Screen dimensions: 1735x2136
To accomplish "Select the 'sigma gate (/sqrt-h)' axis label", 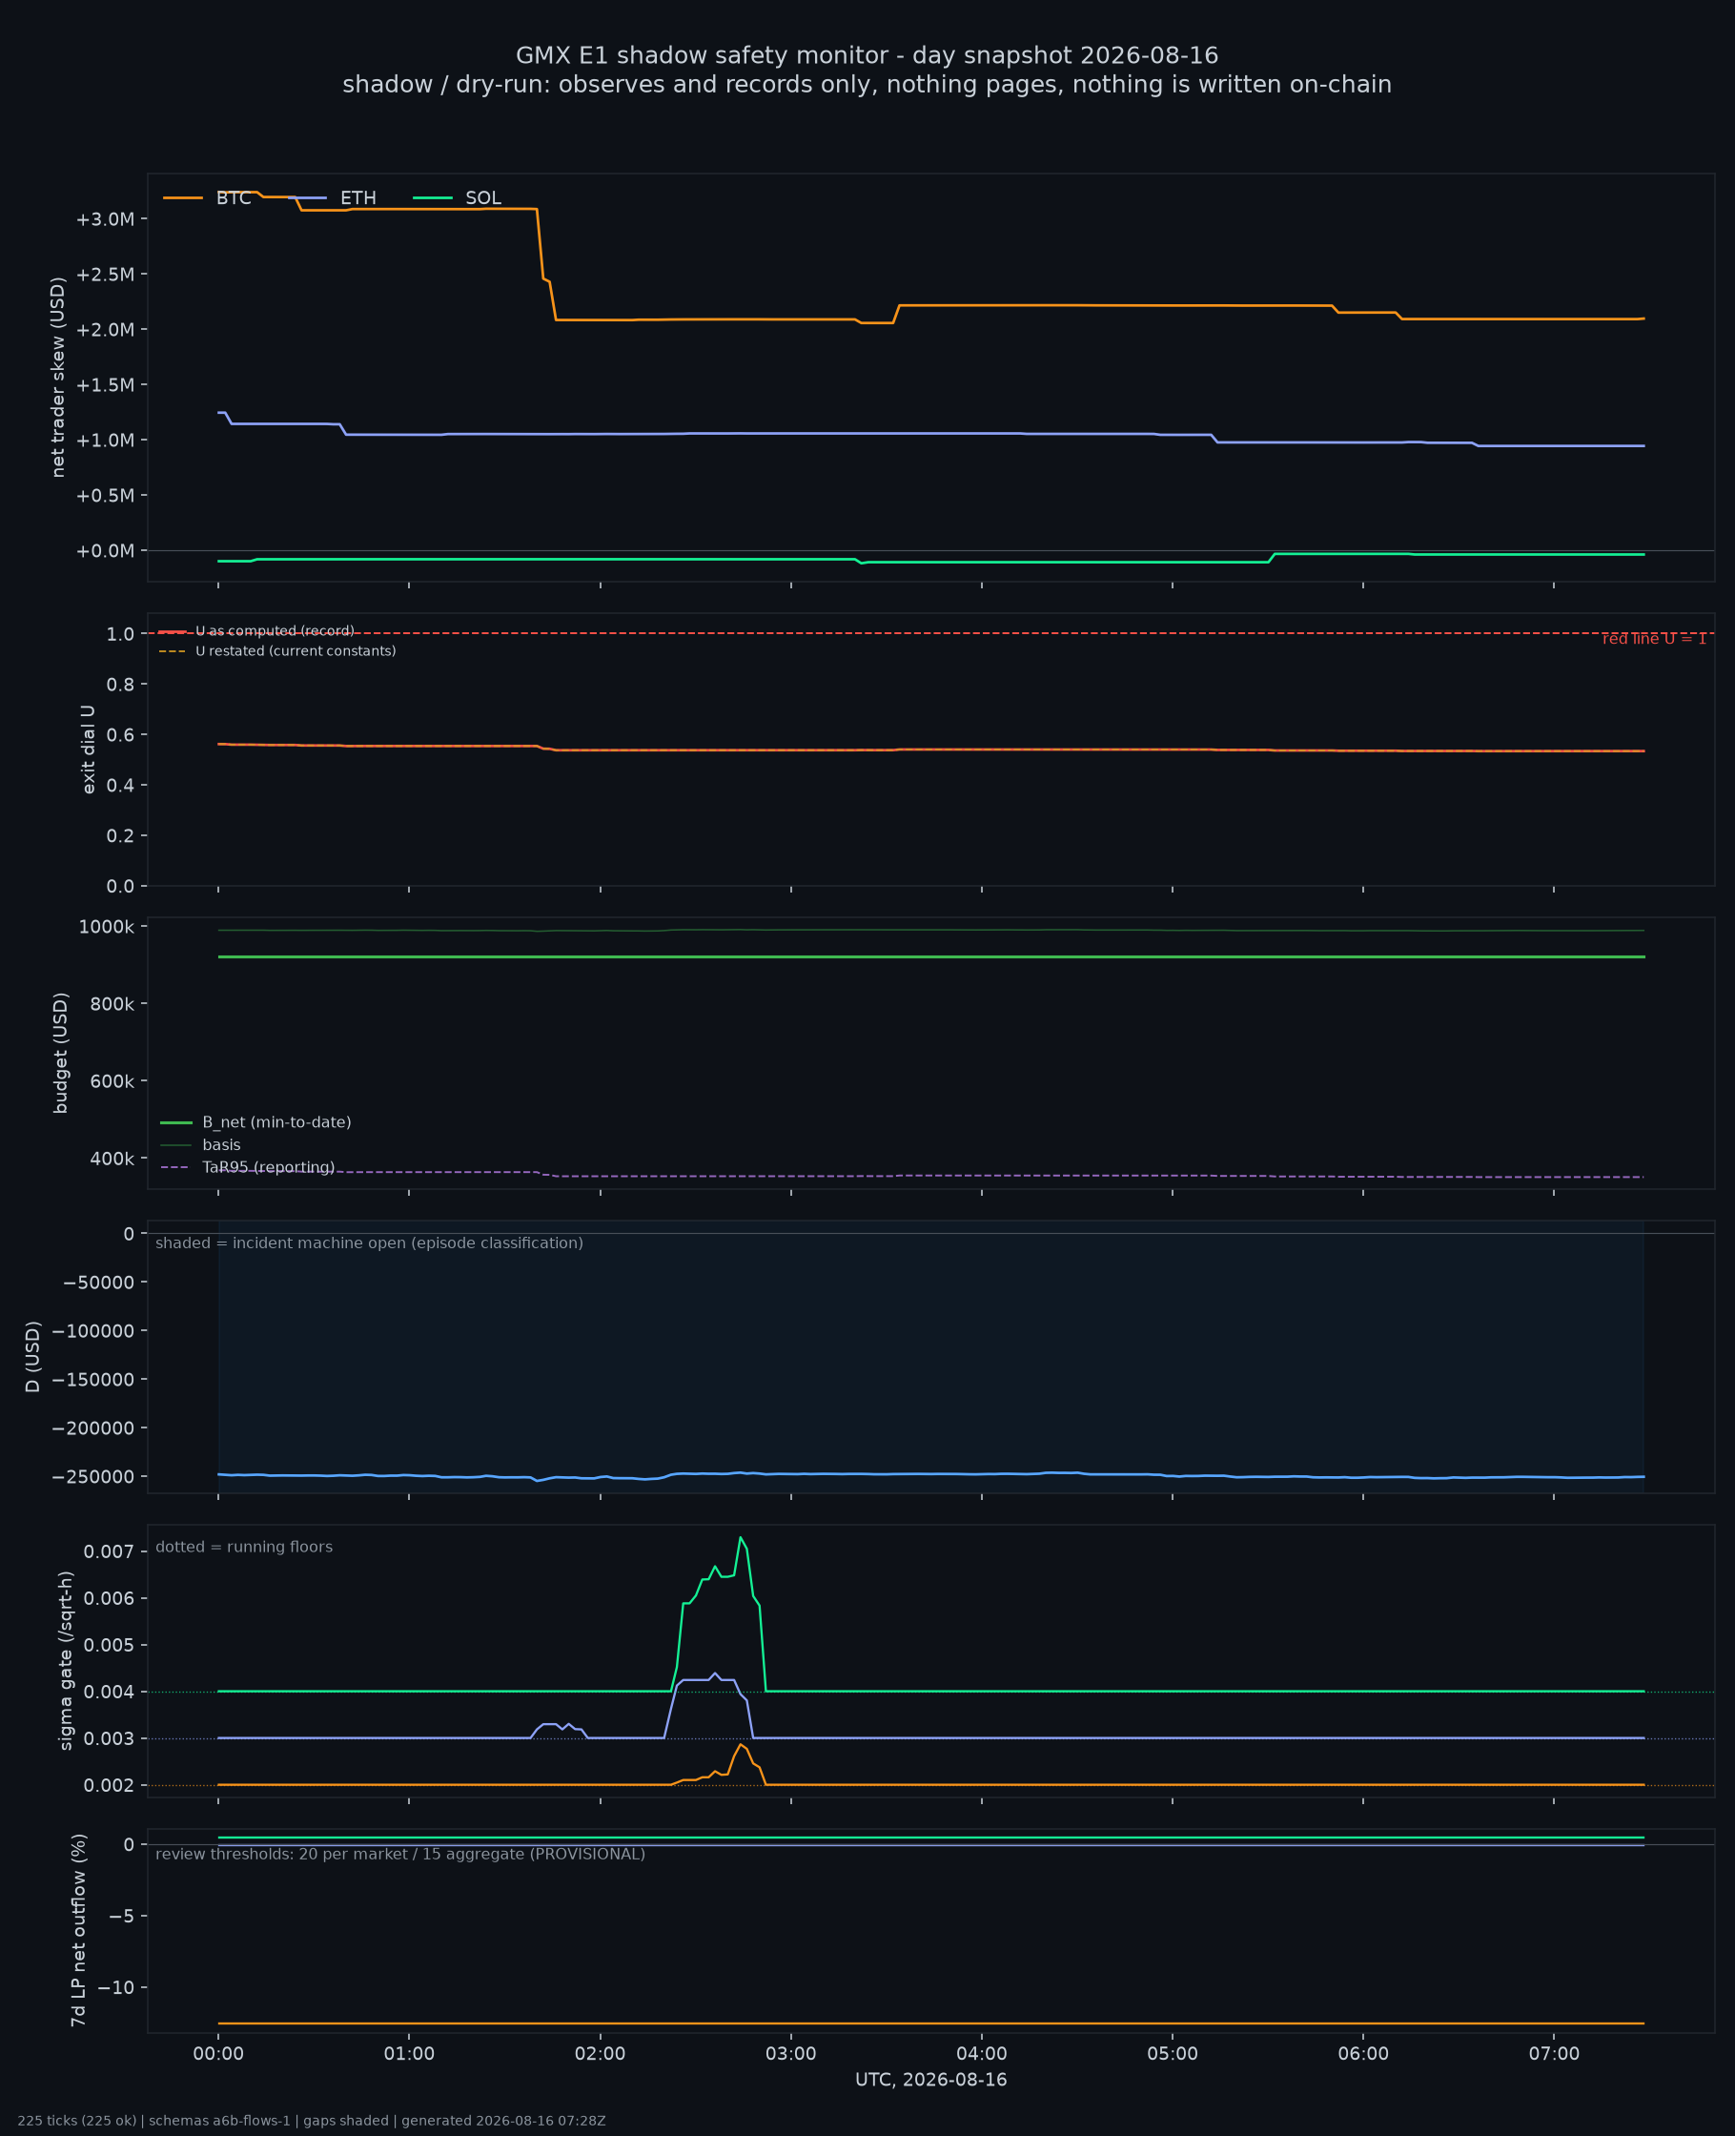I will (67, 1660).
